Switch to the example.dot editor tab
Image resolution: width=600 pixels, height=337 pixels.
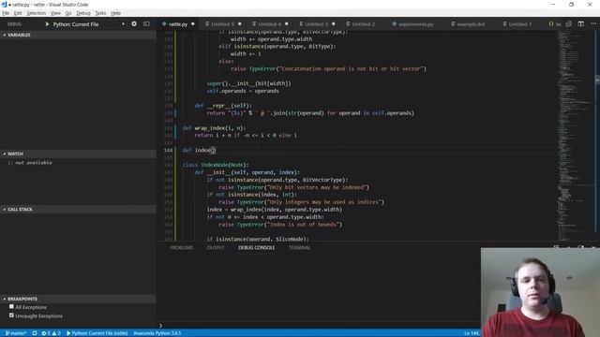click(471, 24)
